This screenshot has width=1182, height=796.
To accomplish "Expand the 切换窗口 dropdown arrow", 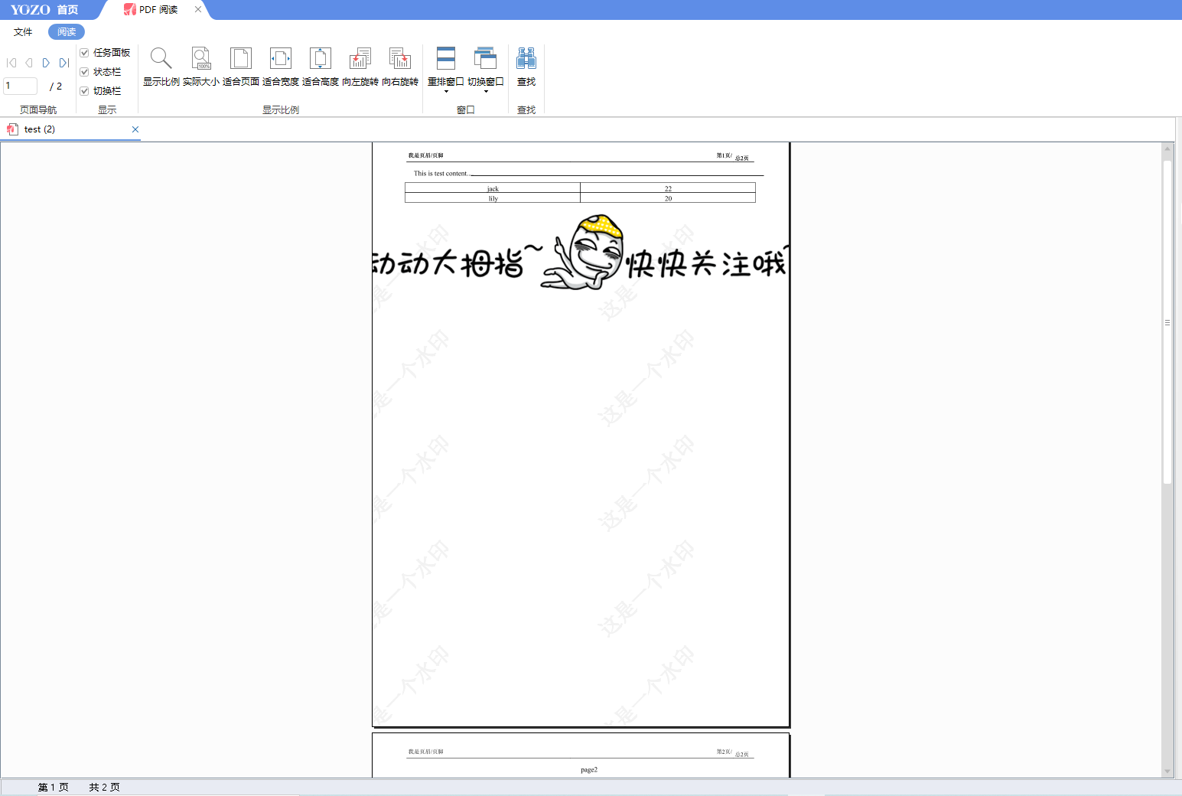I will pos(486,92).
